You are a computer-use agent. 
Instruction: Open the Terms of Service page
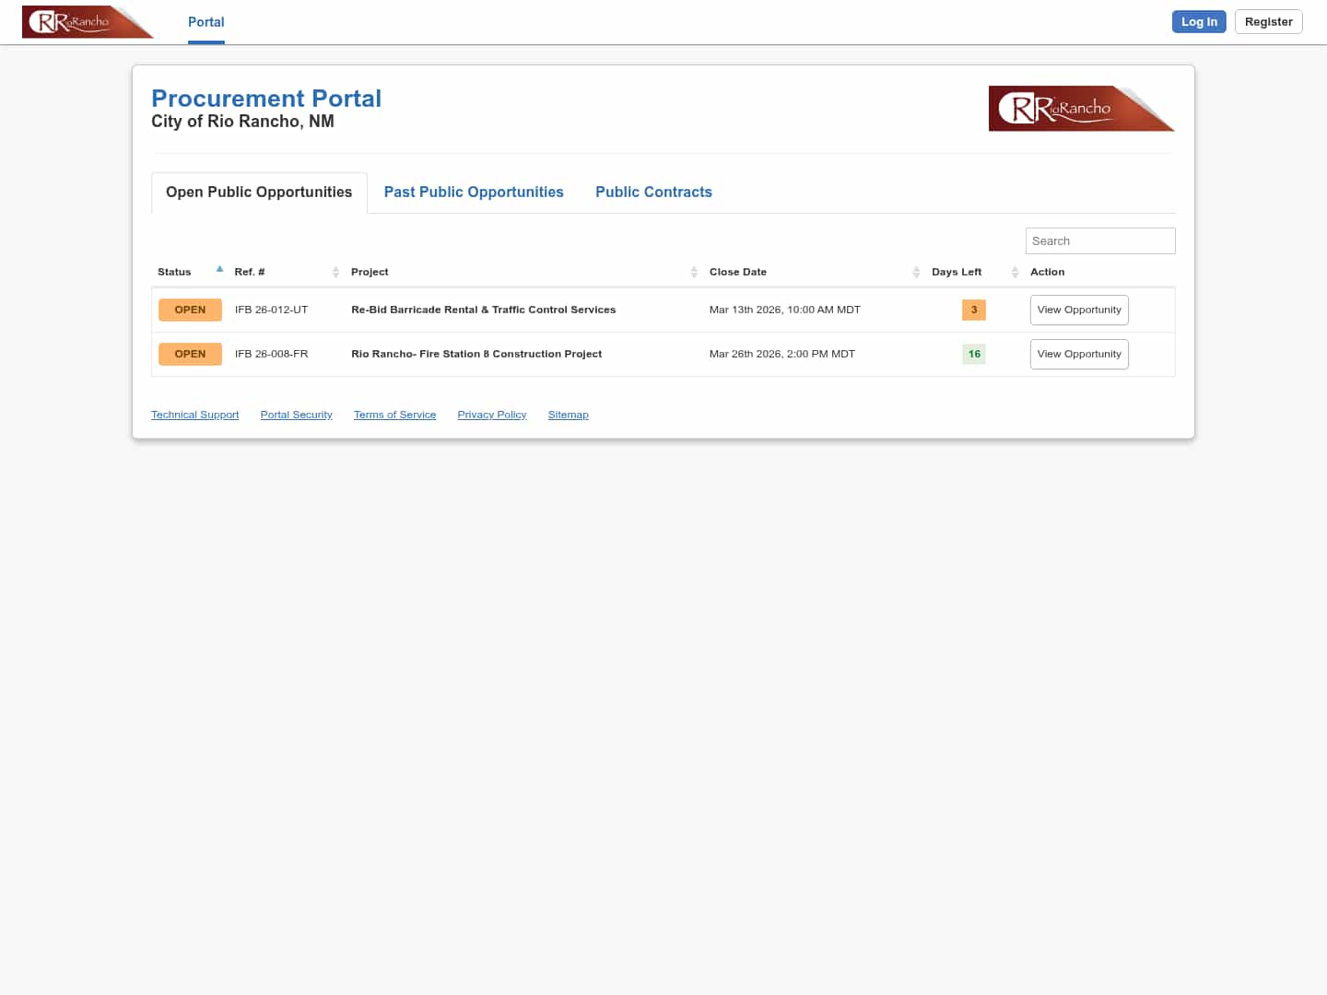pos(394,415)
